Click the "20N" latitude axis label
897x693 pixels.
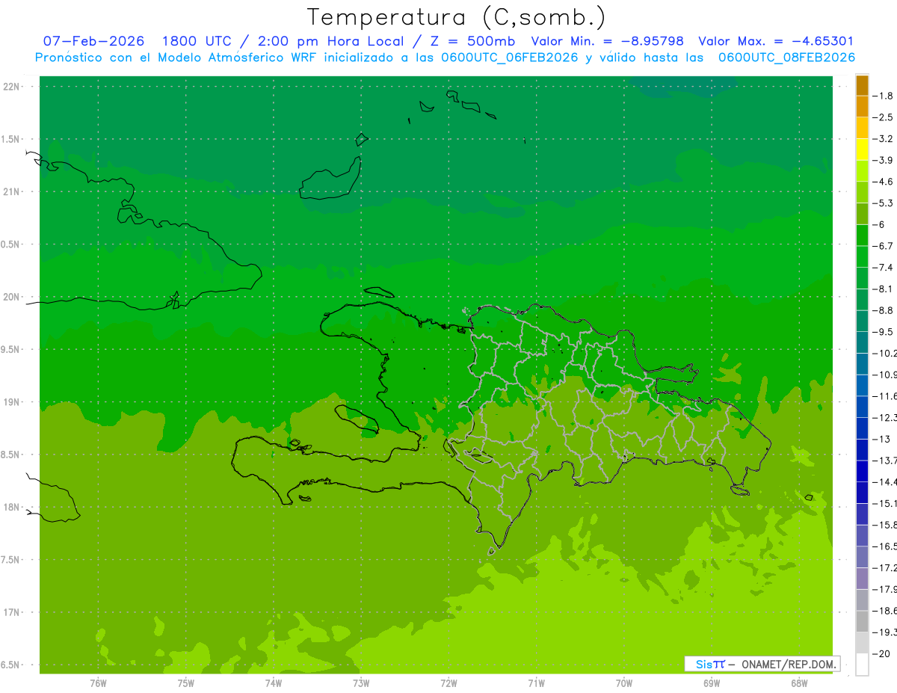click(13, 297)
